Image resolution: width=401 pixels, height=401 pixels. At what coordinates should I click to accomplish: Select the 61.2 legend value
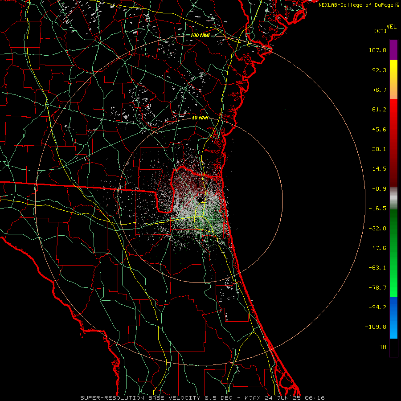(379, 110)
